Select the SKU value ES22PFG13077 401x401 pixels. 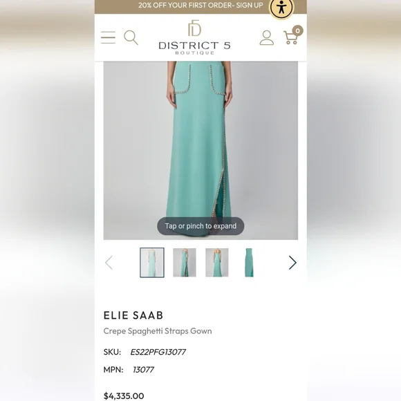pyautogui.click(x=158, y=352)
